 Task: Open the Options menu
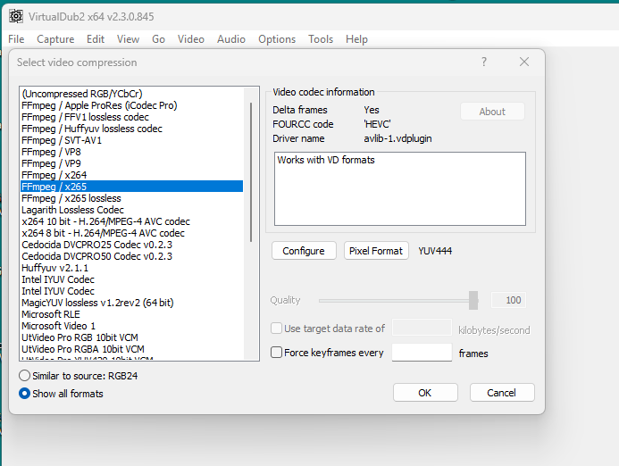point(277,39)
